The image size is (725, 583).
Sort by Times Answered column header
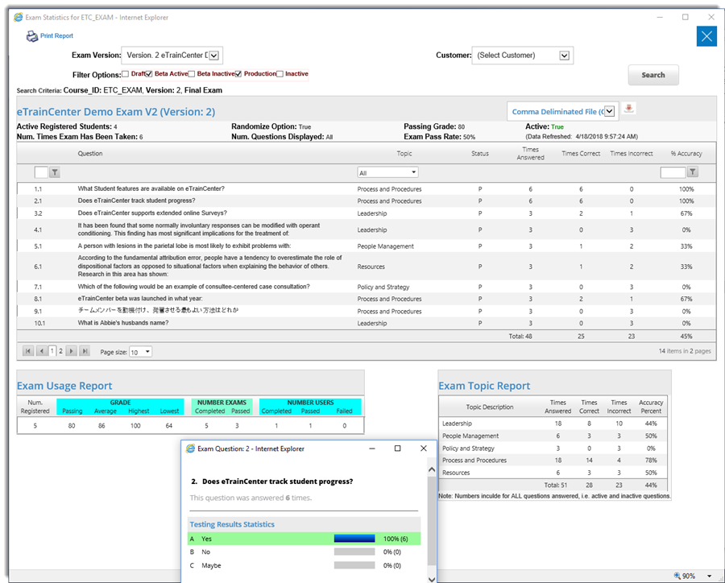point(530,154)
